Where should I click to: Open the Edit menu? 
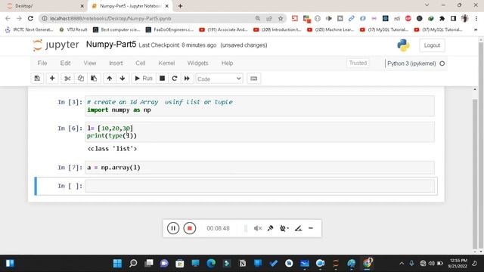(65, 63)
